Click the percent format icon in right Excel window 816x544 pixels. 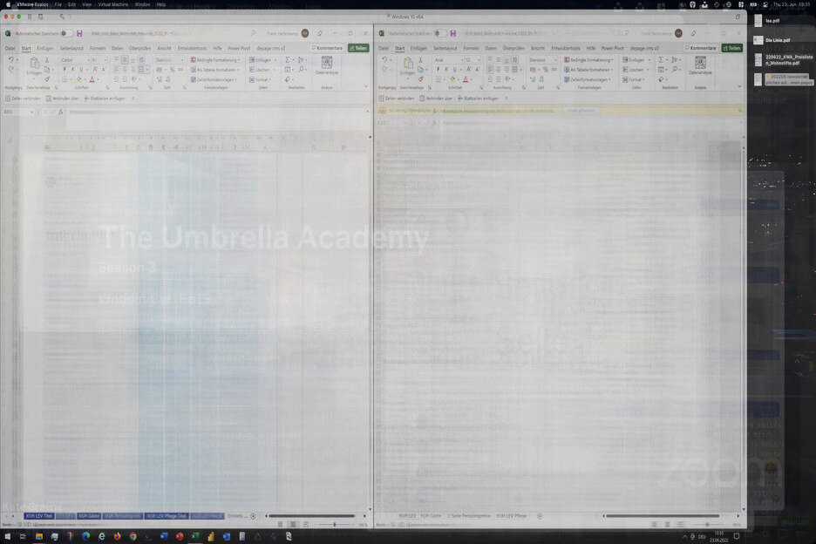(546, 70)
